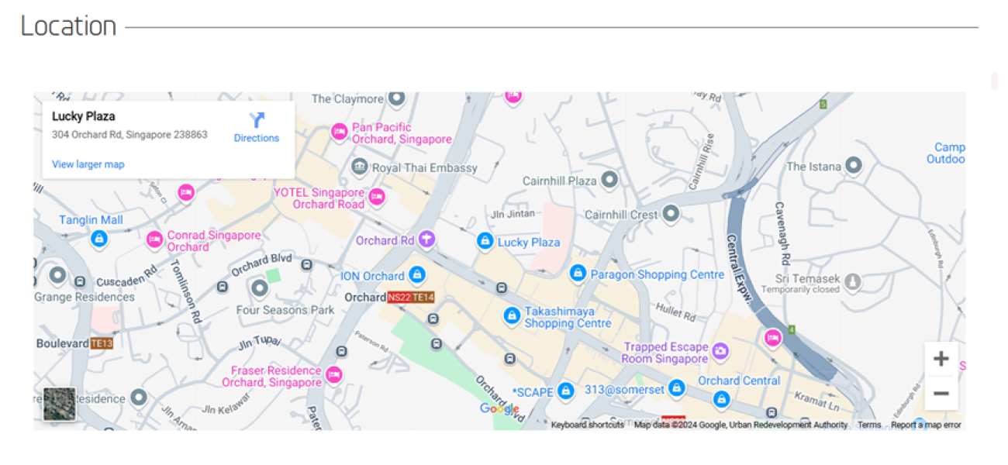Select the Royal Thai Embassy pin
This screenshot has height=465, width=1008.
click(x=359, y=167)
